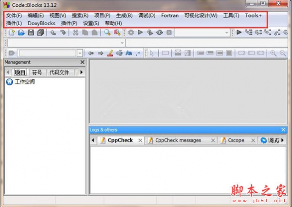Close the Logs & others panel
The width and height of the screenshot is (292, 207).
point(283,130)
